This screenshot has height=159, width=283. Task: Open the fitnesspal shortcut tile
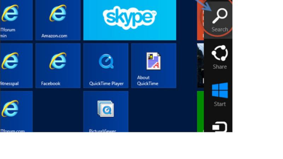[x=16, y=65]
